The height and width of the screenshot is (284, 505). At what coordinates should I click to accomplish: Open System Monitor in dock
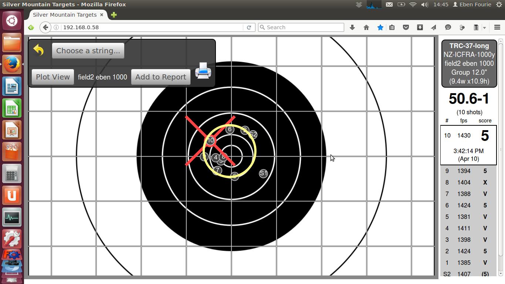point(12,217)
